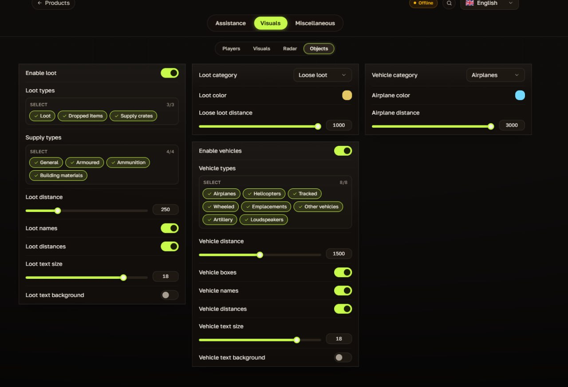This screenshot has width=568, height=387.
Task: Toggle the Enable vehicles switch
Action: click(x=343, y=151)
